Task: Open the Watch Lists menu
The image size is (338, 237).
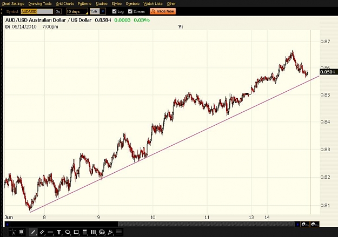Action: pos(153,4)
